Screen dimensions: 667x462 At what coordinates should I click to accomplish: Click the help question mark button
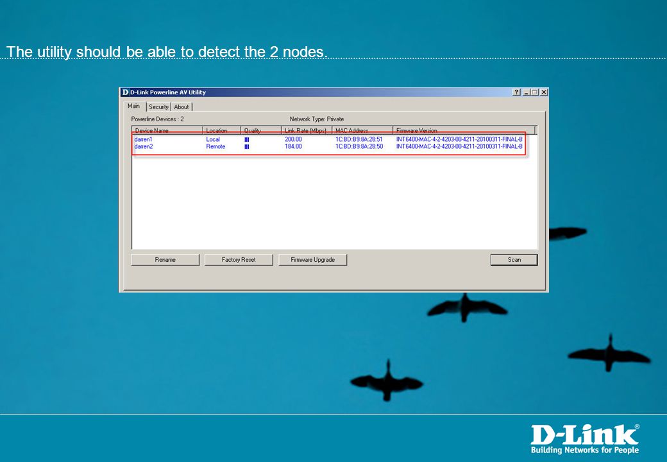pyautogui.click(x=516, y=92)
